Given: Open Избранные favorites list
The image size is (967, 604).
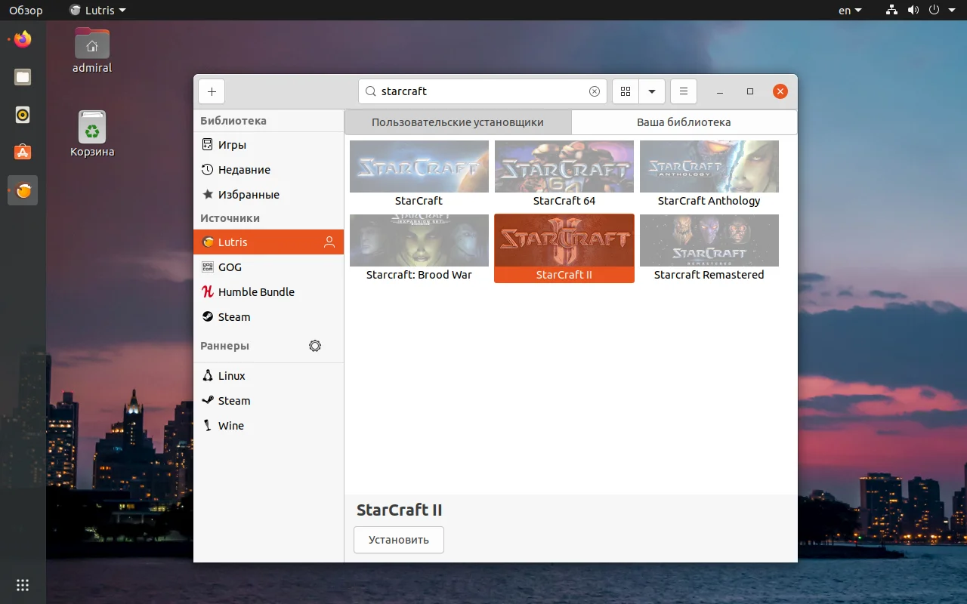Looking at the screenshot, I should [269, 195].
